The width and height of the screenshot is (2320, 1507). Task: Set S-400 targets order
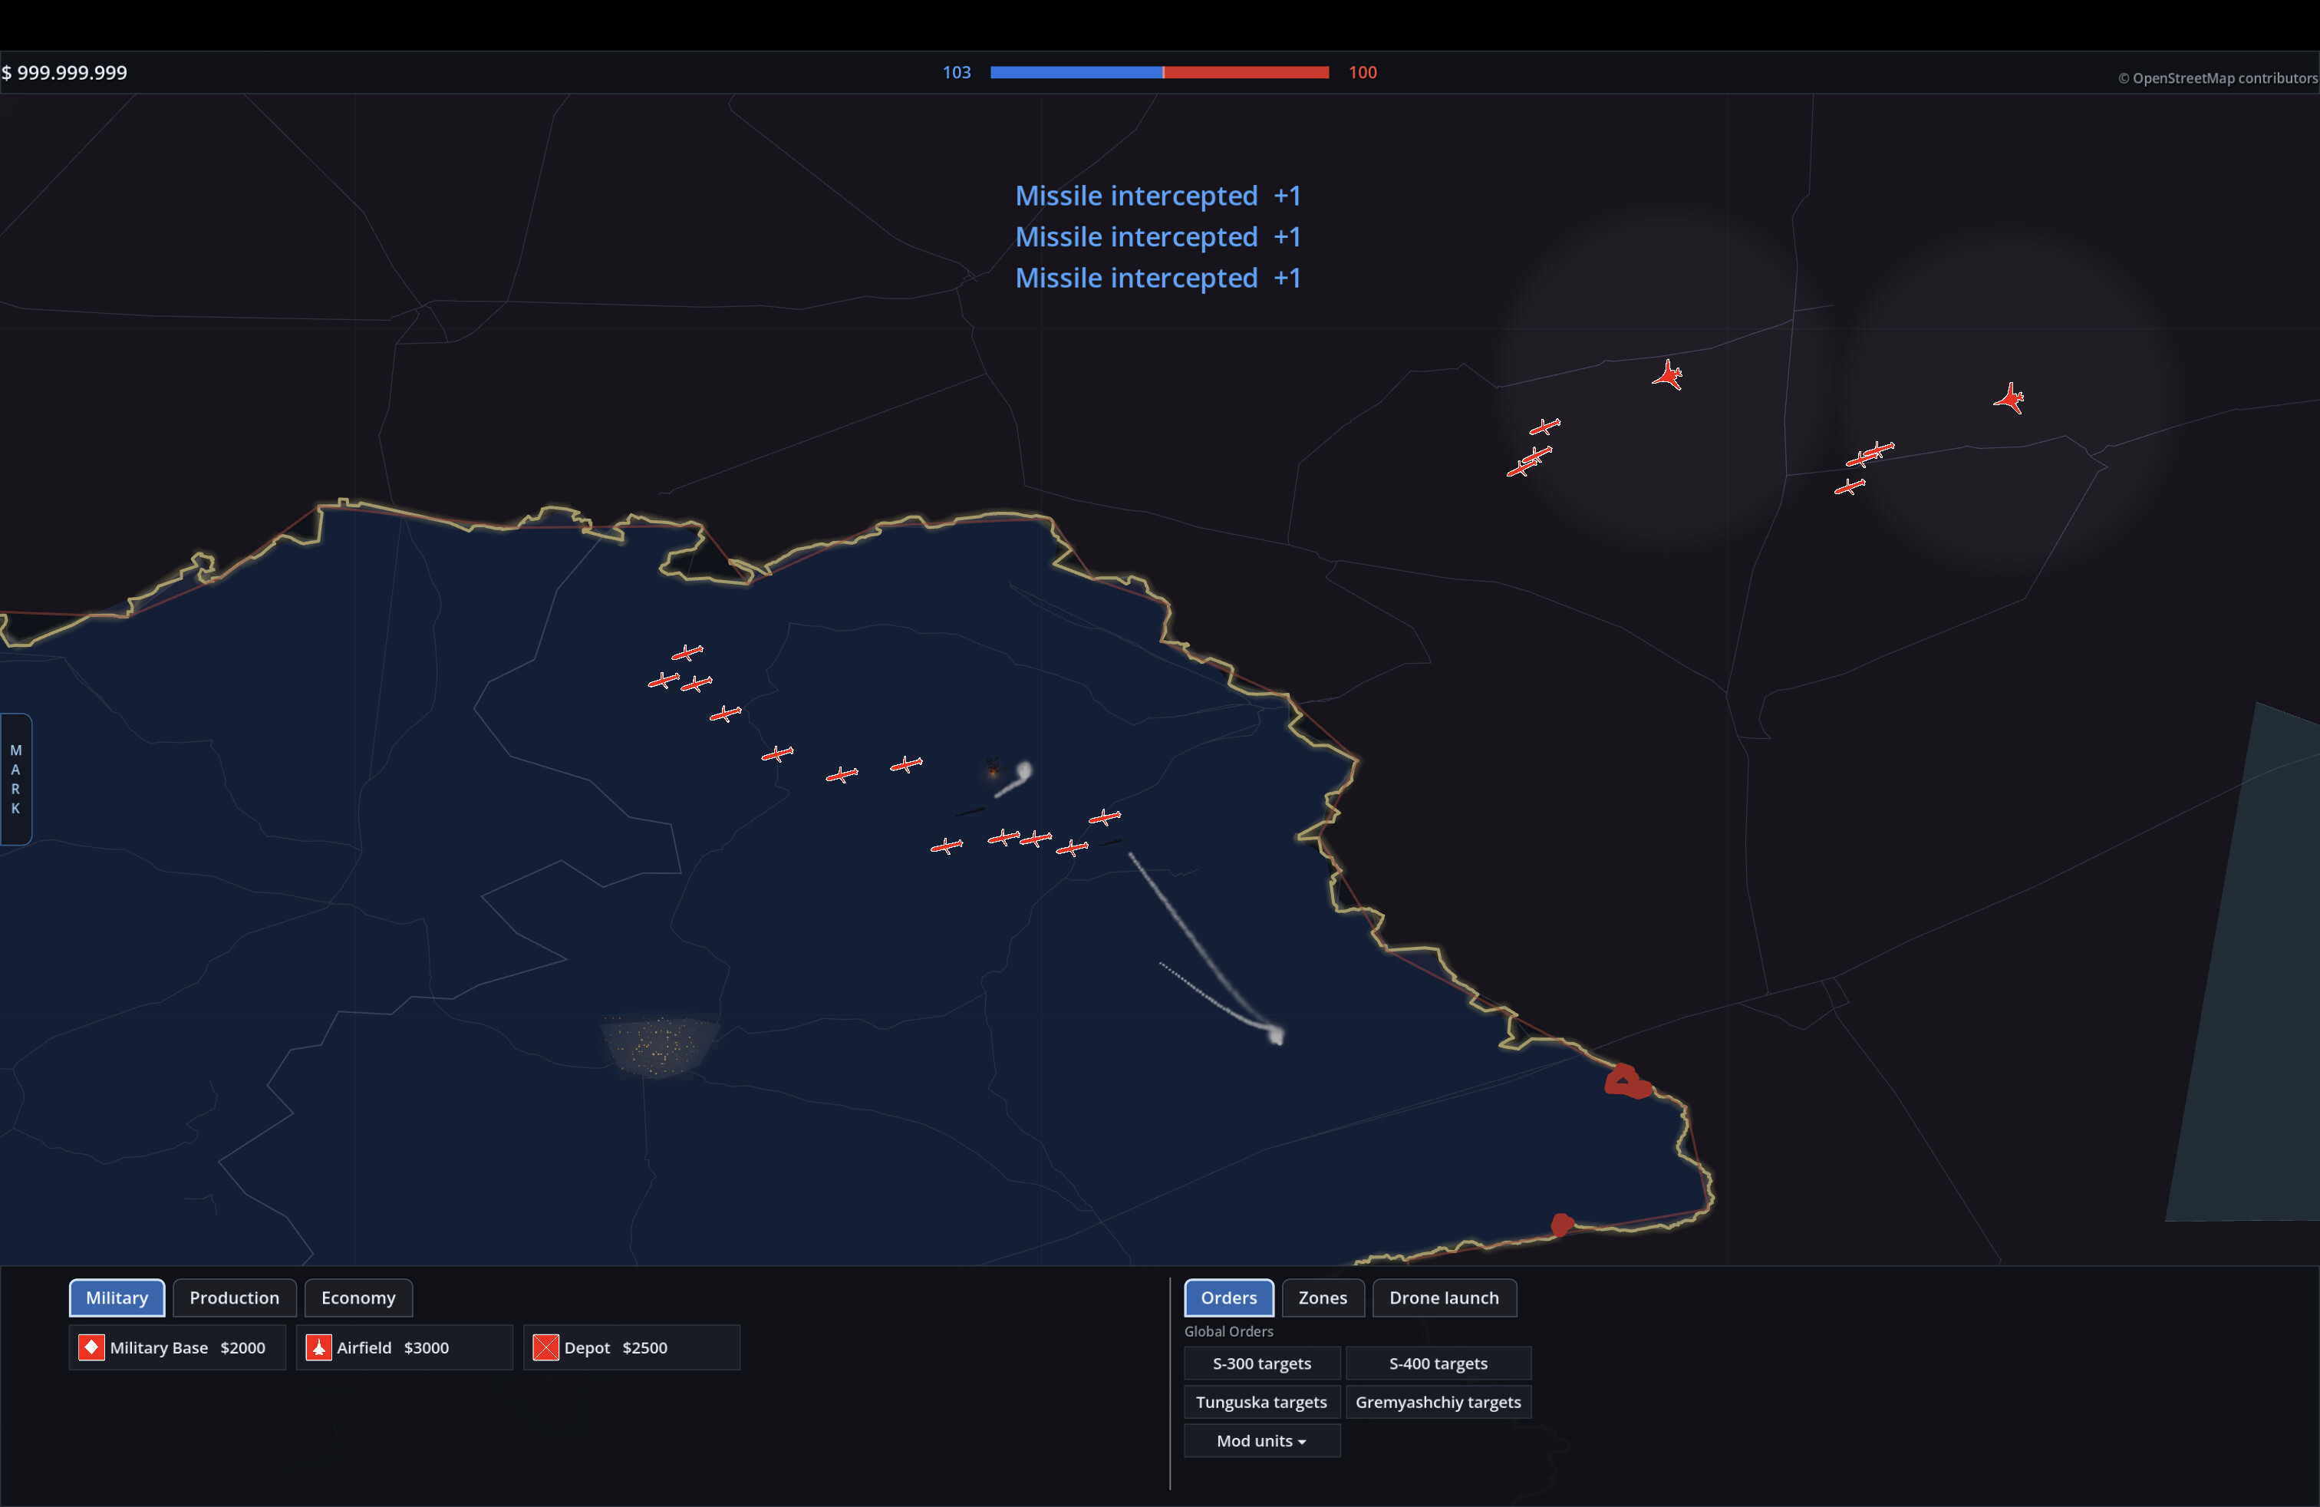1438,1363
